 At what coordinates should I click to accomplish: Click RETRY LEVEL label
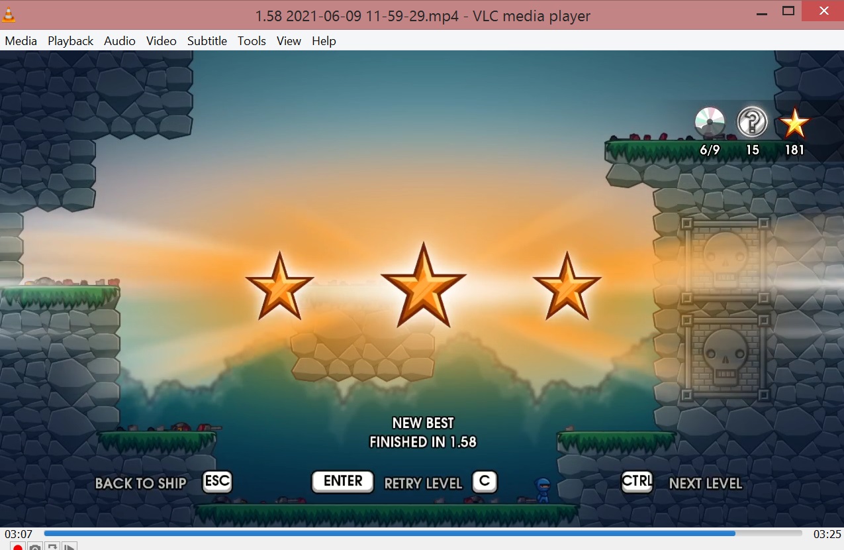[x=423, y=483]
